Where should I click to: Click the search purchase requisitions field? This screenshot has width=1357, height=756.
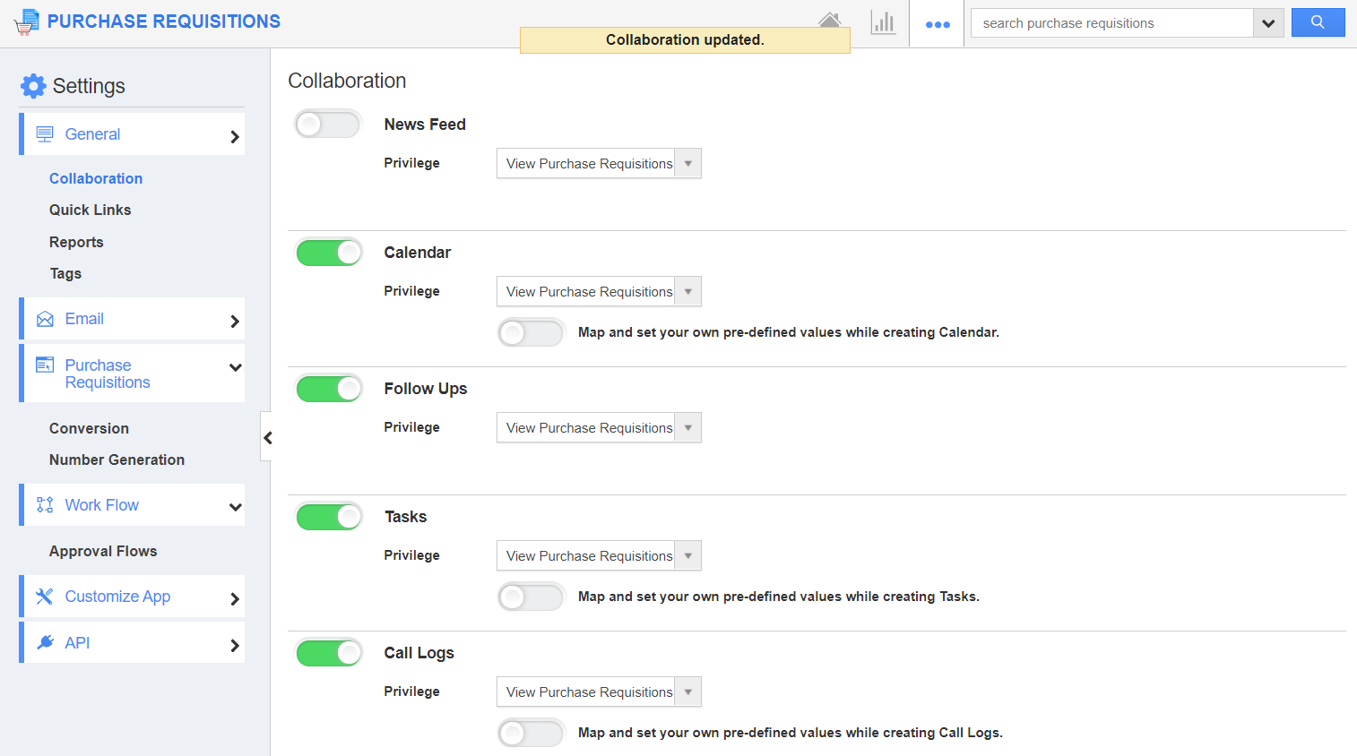pos(1111,23)
